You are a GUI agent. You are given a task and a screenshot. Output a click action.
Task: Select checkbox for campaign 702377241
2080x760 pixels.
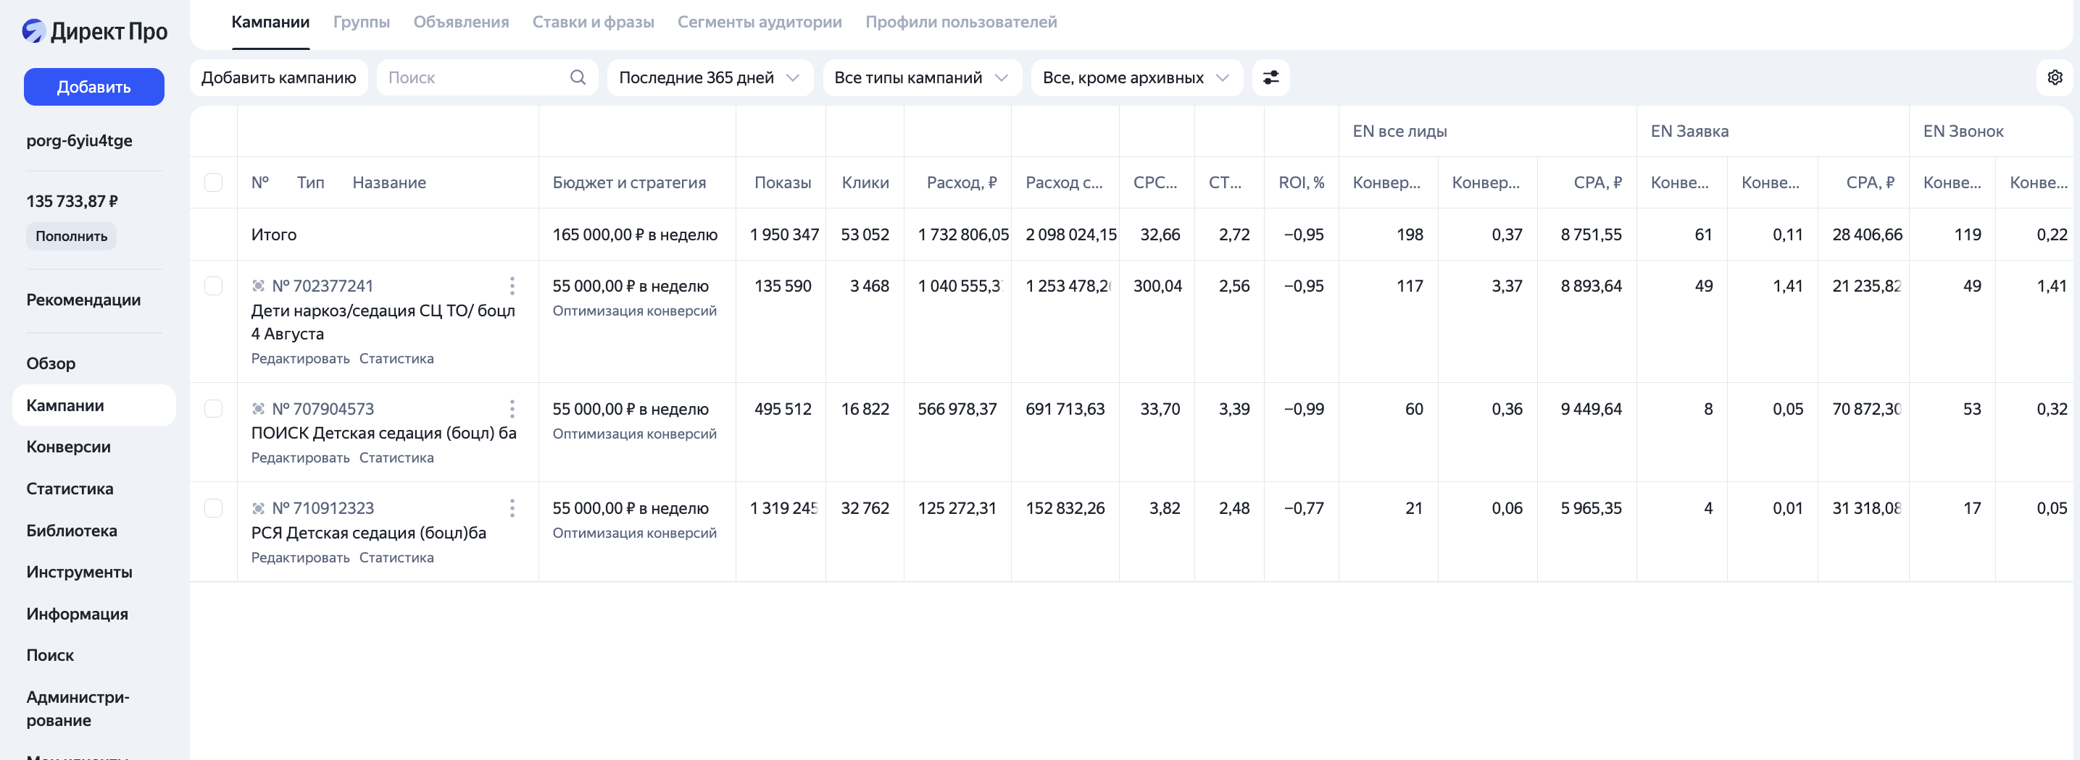pos(213,286)
